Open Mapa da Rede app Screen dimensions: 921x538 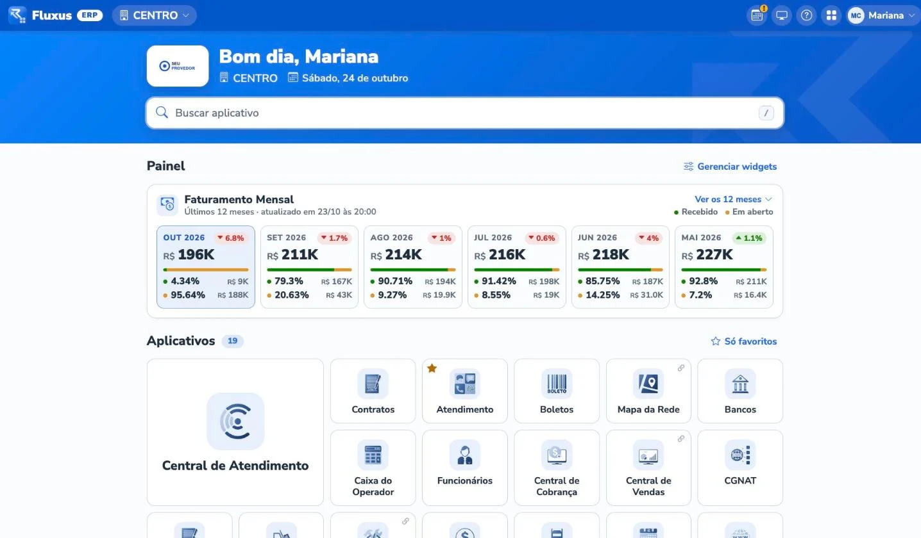(648, 391)
